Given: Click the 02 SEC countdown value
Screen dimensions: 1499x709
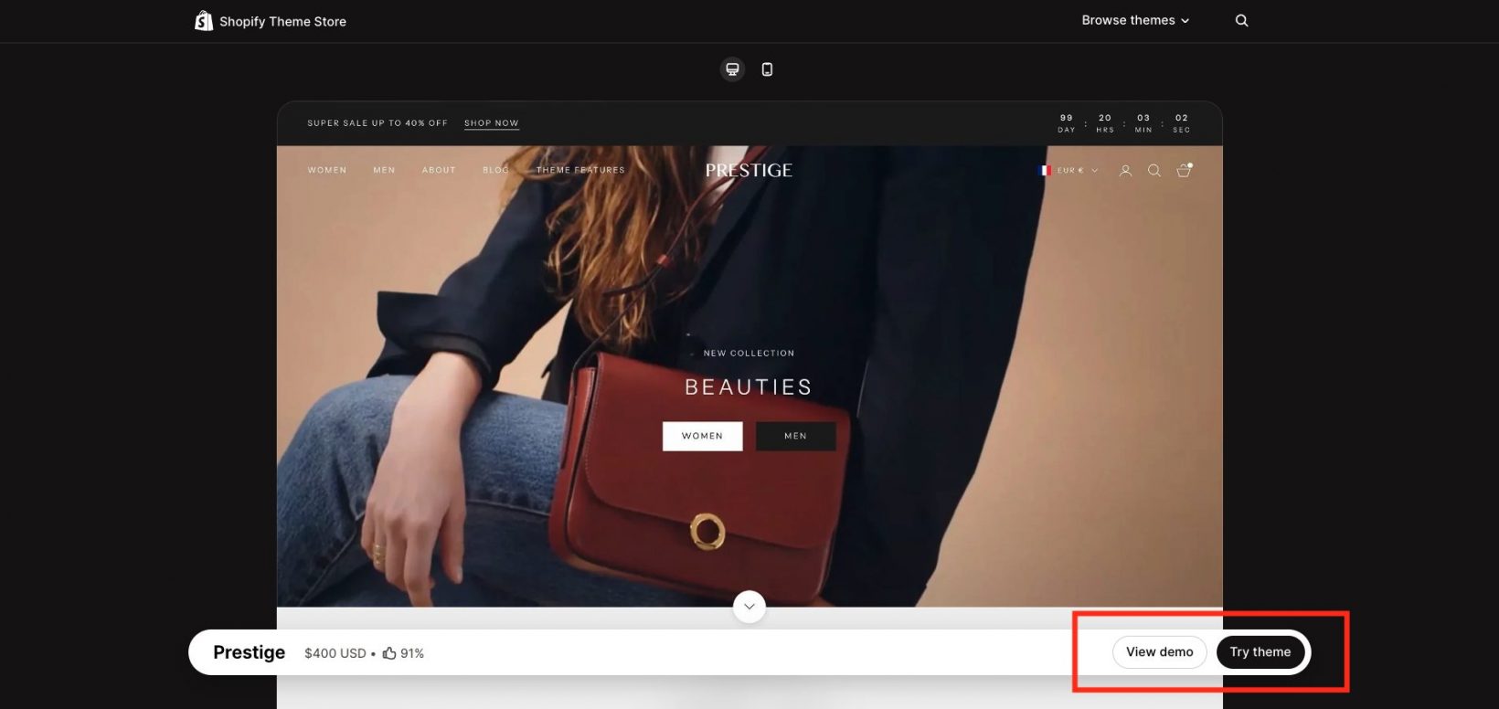Looking at the screenshot, I should pyautogui.click(x=1182, y=123).
